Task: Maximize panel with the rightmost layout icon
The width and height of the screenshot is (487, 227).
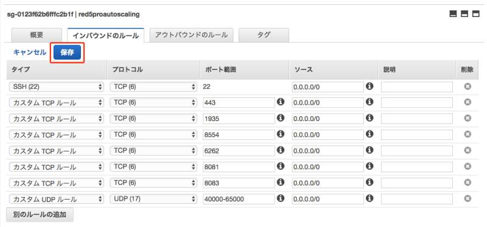Action: point(476,14)
